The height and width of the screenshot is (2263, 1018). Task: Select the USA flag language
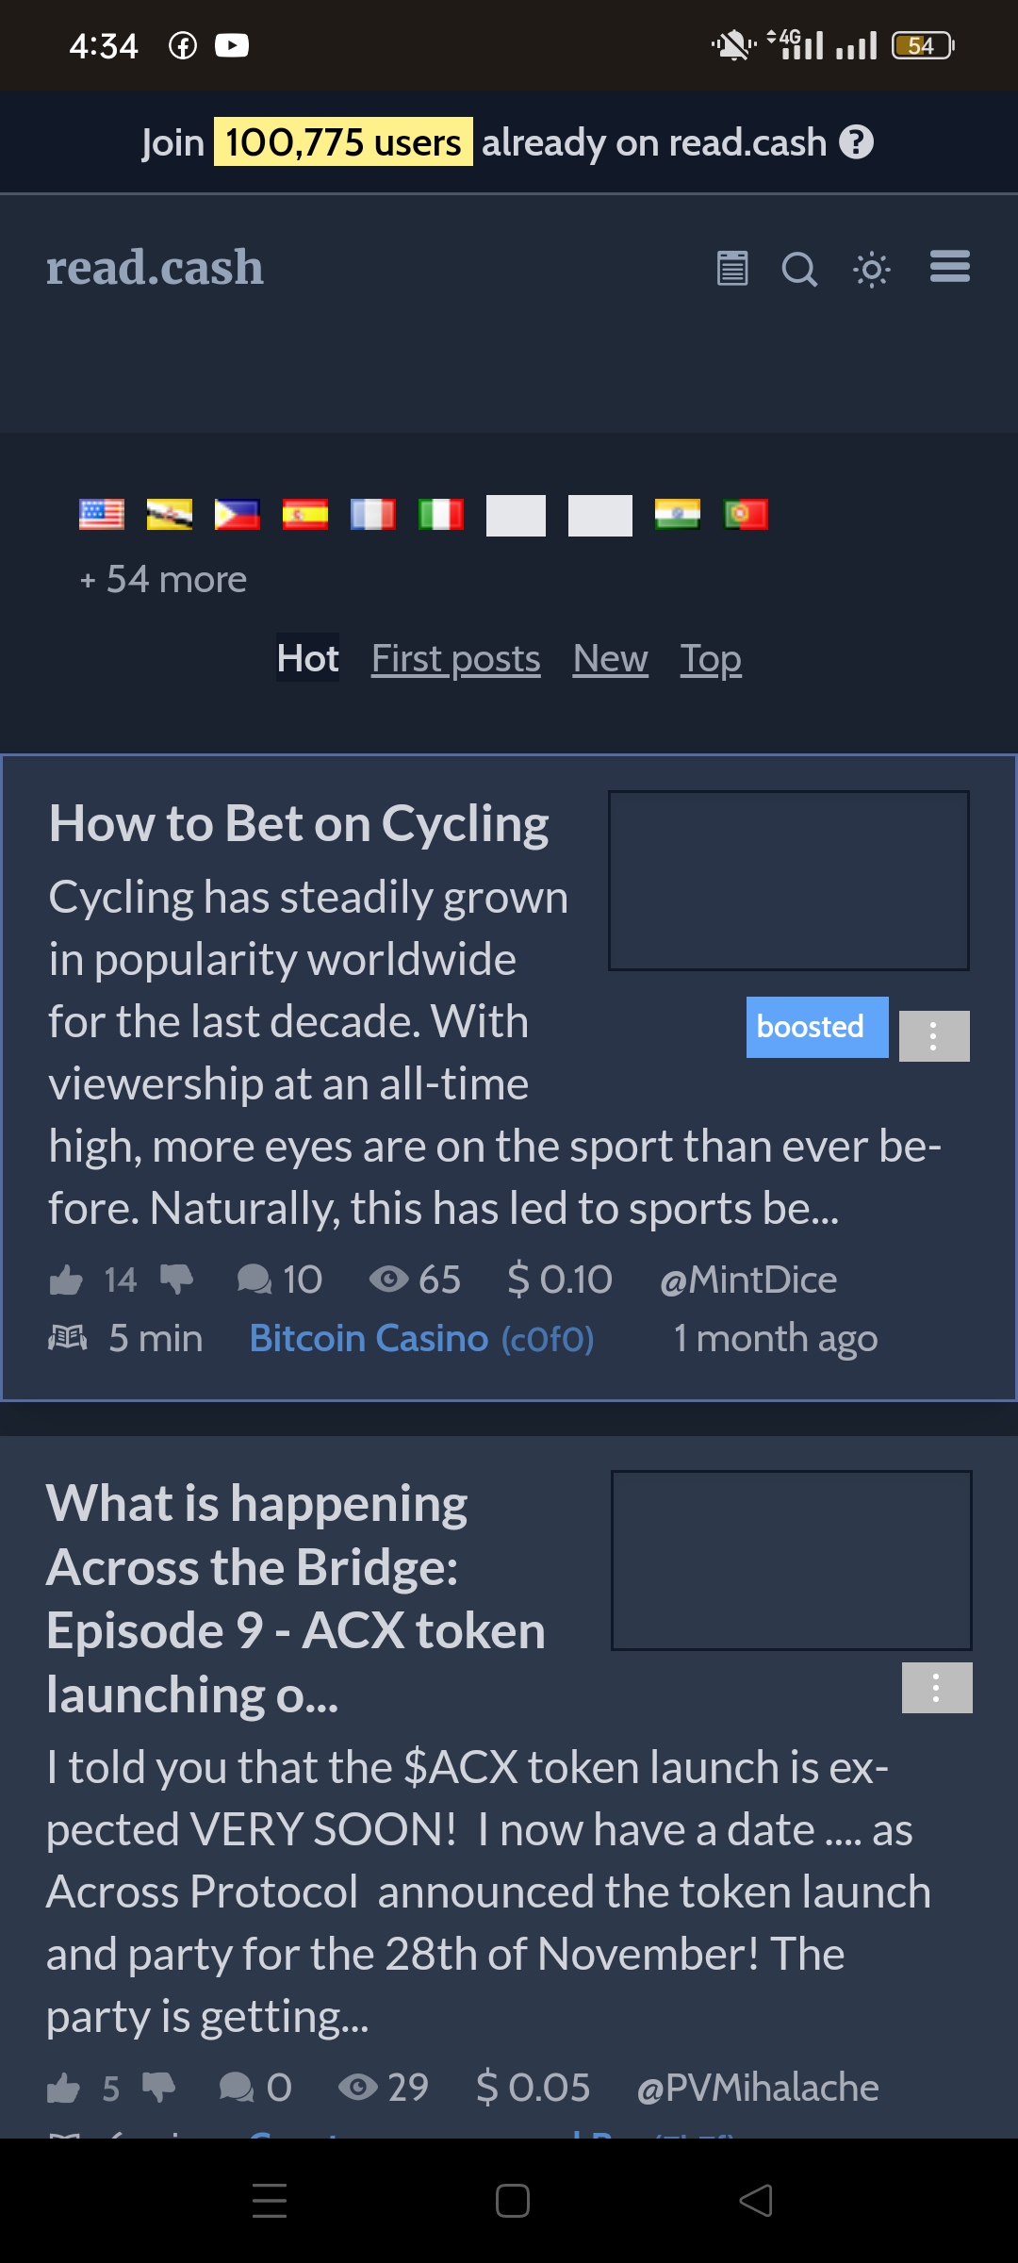tap(102, 515)
